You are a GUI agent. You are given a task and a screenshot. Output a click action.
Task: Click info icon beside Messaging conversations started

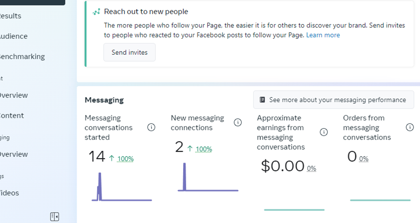pos(151,127)
